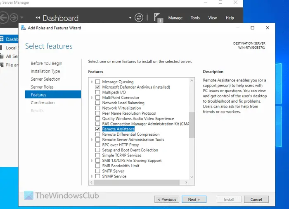Click the File and Storage icon in sidebar
The height and width of the screenshot is (209, 289).
tap(2, 65)
